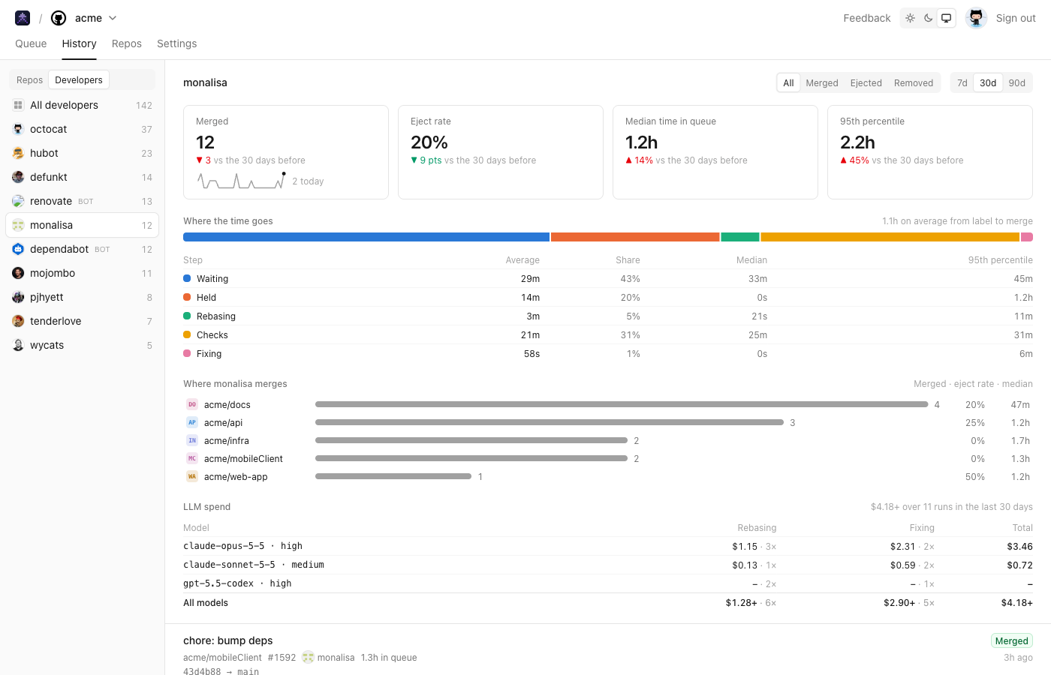The width and height of the screenshot is (1051, 675).
Task: Go to the Repos tab in header
Action: pos(127,43)
